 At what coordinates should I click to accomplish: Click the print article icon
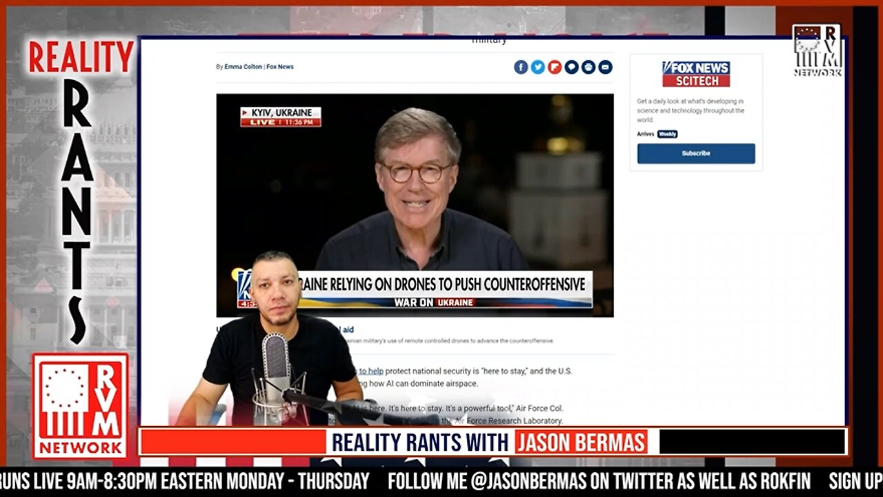tap(588, 67)
